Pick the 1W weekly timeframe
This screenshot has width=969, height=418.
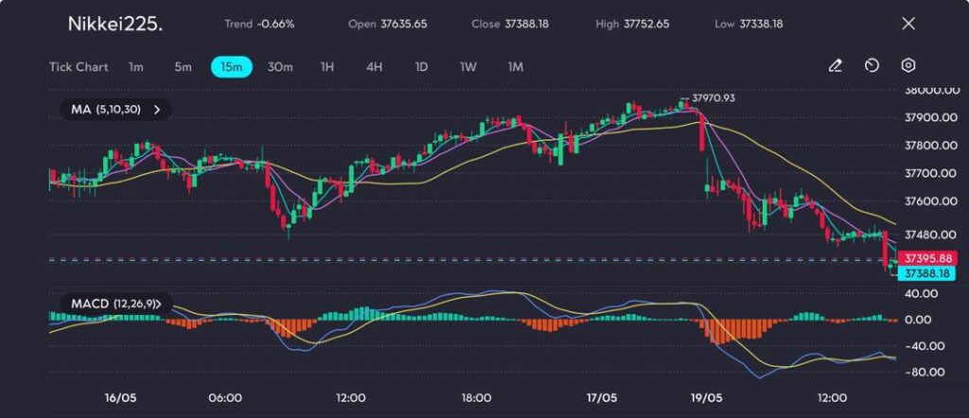[x=468, y=67]
